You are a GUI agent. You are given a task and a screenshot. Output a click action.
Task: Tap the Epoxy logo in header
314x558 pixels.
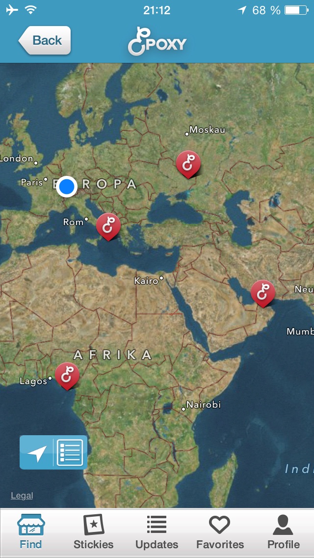click(157, 41)
